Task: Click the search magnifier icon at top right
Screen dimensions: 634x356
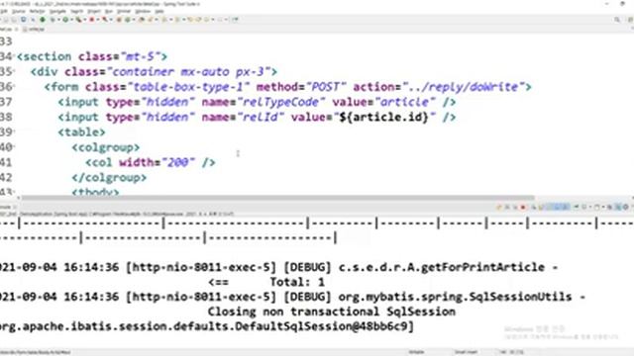Action: 617,20
